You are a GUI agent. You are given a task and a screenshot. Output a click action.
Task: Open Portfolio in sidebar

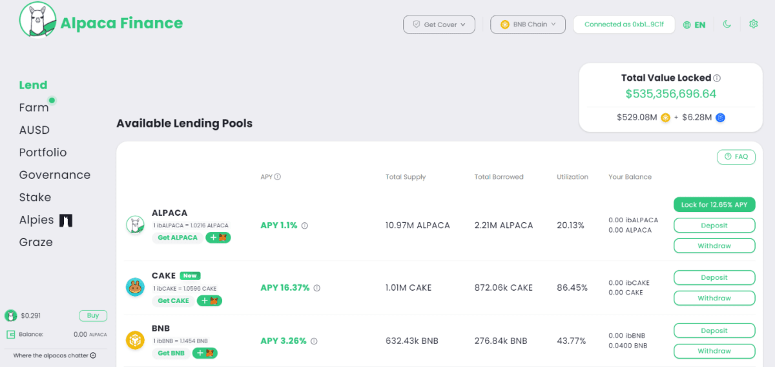pyautogui.click(x=43, y=152)
